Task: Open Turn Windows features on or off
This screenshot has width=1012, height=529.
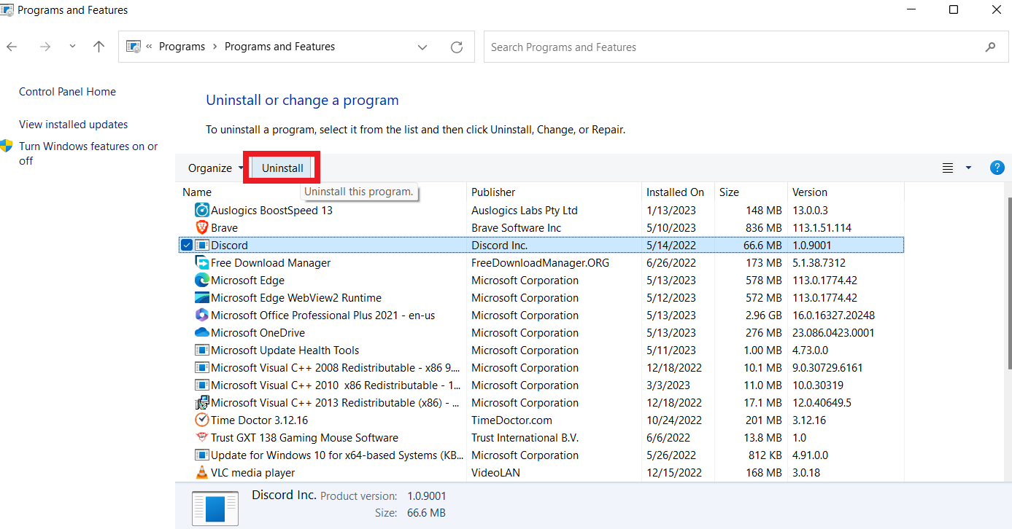Action: (88, 153)
